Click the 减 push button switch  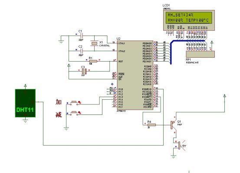(x=74, y=113)
